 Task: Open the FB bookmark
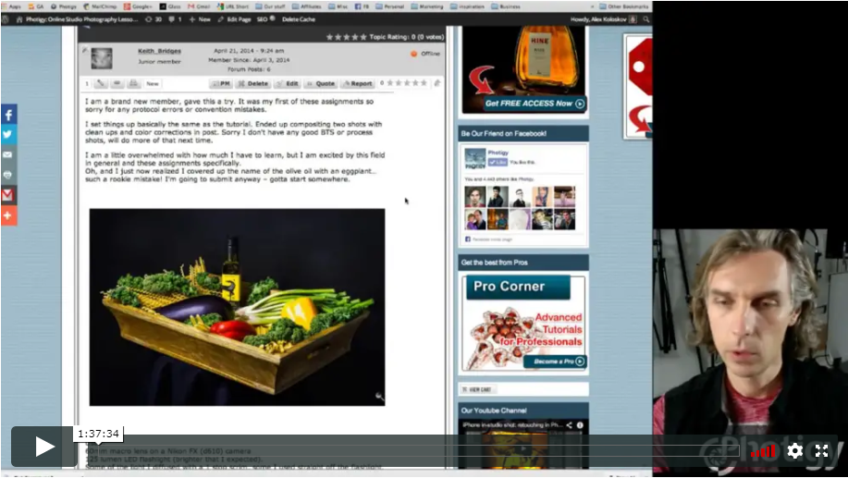(x=363, y=6)
